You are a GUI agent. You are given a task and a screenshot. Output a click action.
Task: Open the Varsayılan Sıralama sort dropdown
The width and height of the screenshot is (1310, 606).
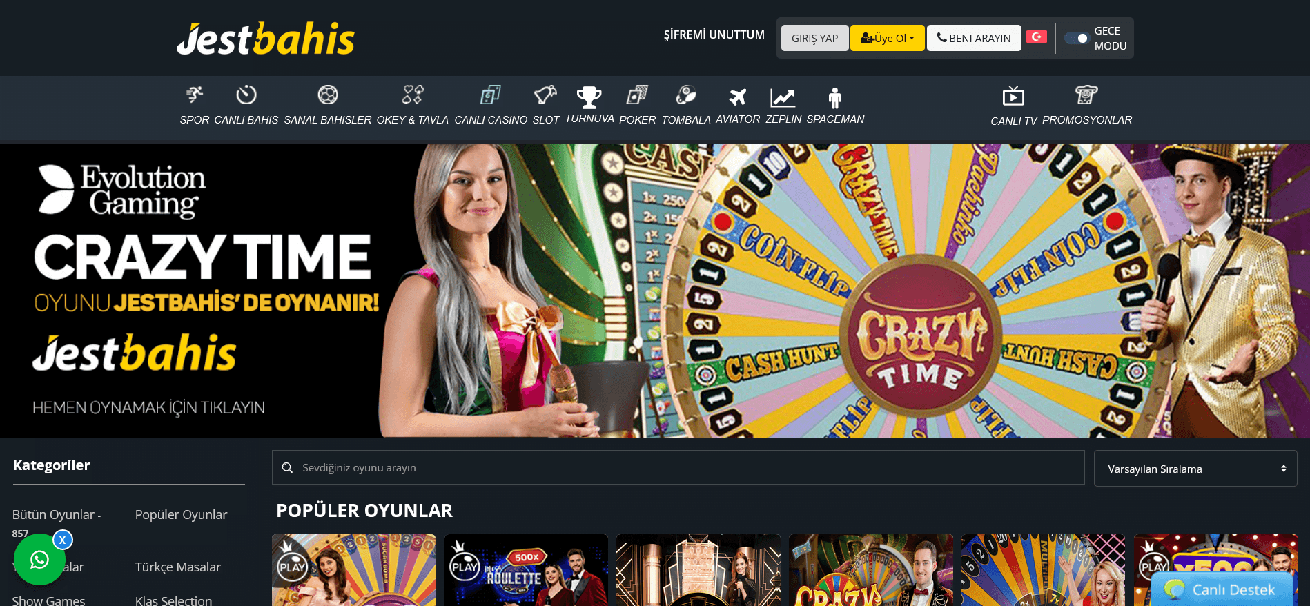coord(1195,469)
